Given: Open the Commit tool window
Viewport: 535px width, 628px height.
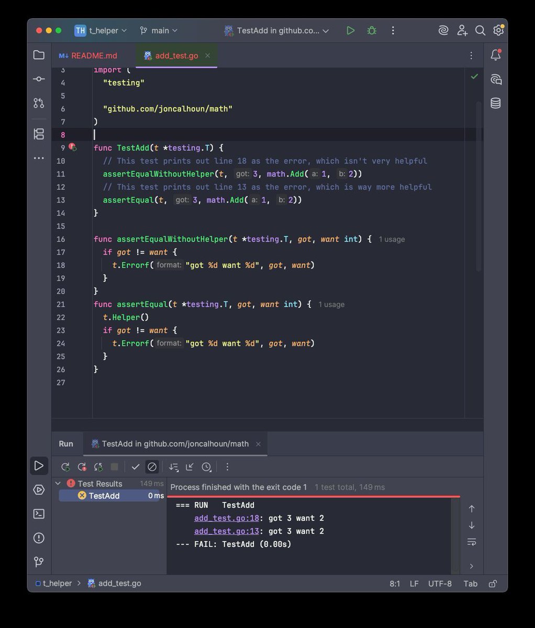Looking at the screenshot, I should (39, 78).
